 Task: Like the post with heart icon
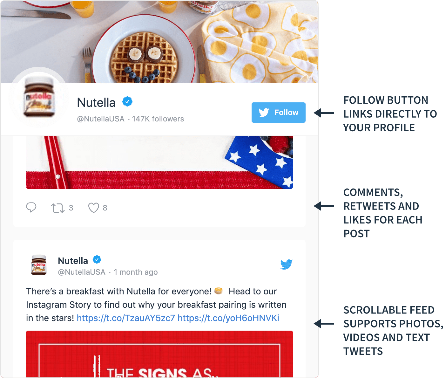[93, 208]
